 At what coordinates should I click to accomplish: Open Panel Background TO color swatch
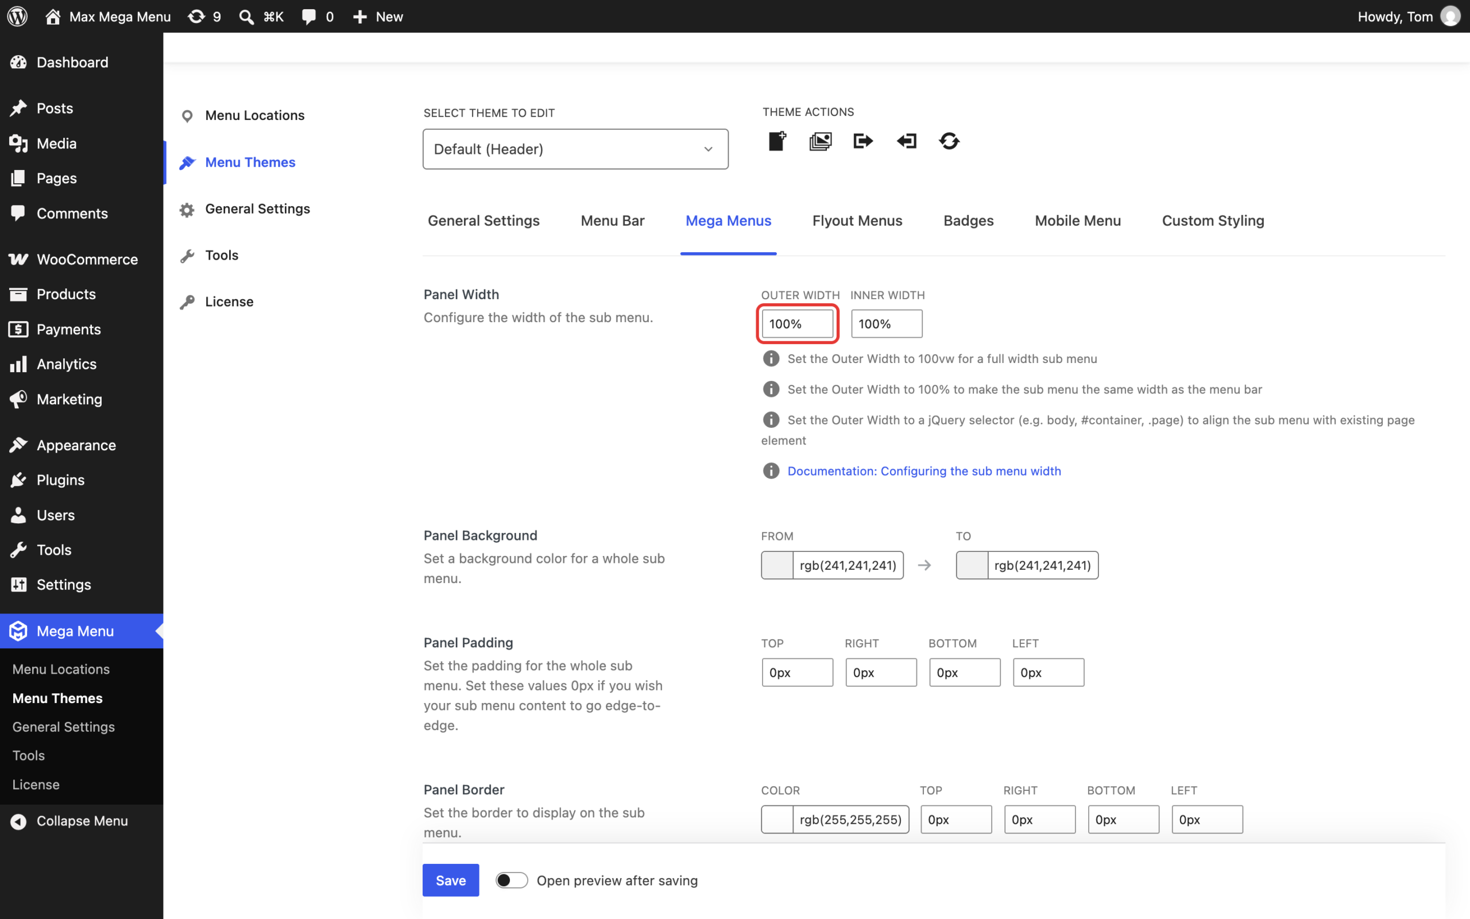972,565
